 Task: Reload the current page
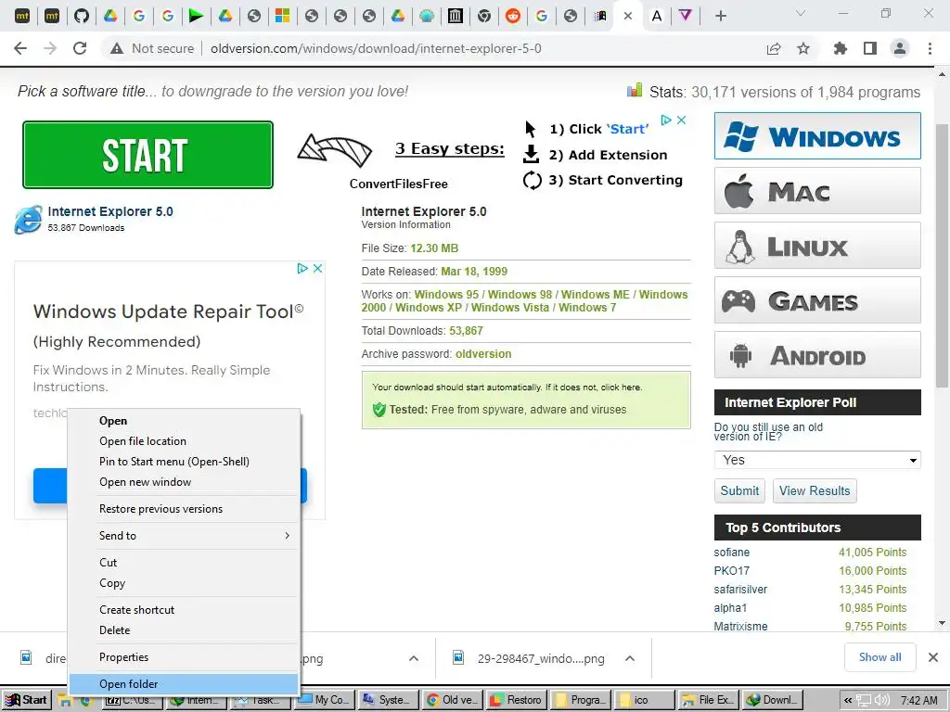[80, 48]
